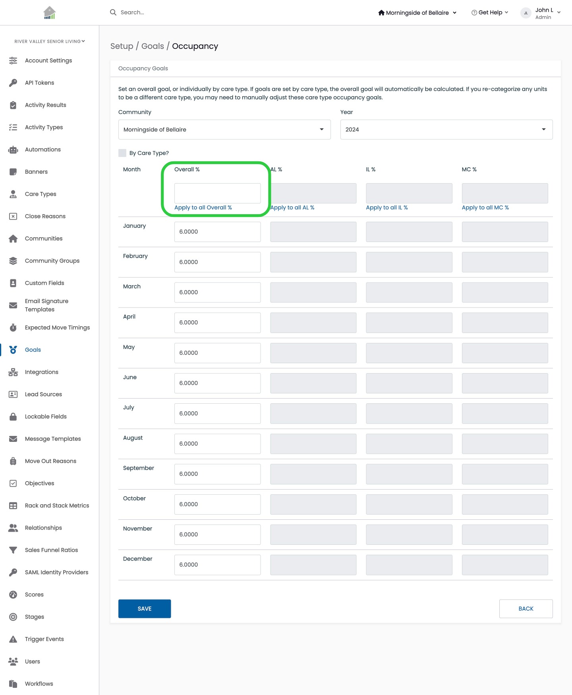
Task: Click the top Overall % input field
Action: tap(217, 193)
